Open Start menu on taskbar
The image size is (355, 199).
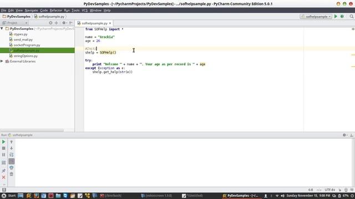click(9, 196)
